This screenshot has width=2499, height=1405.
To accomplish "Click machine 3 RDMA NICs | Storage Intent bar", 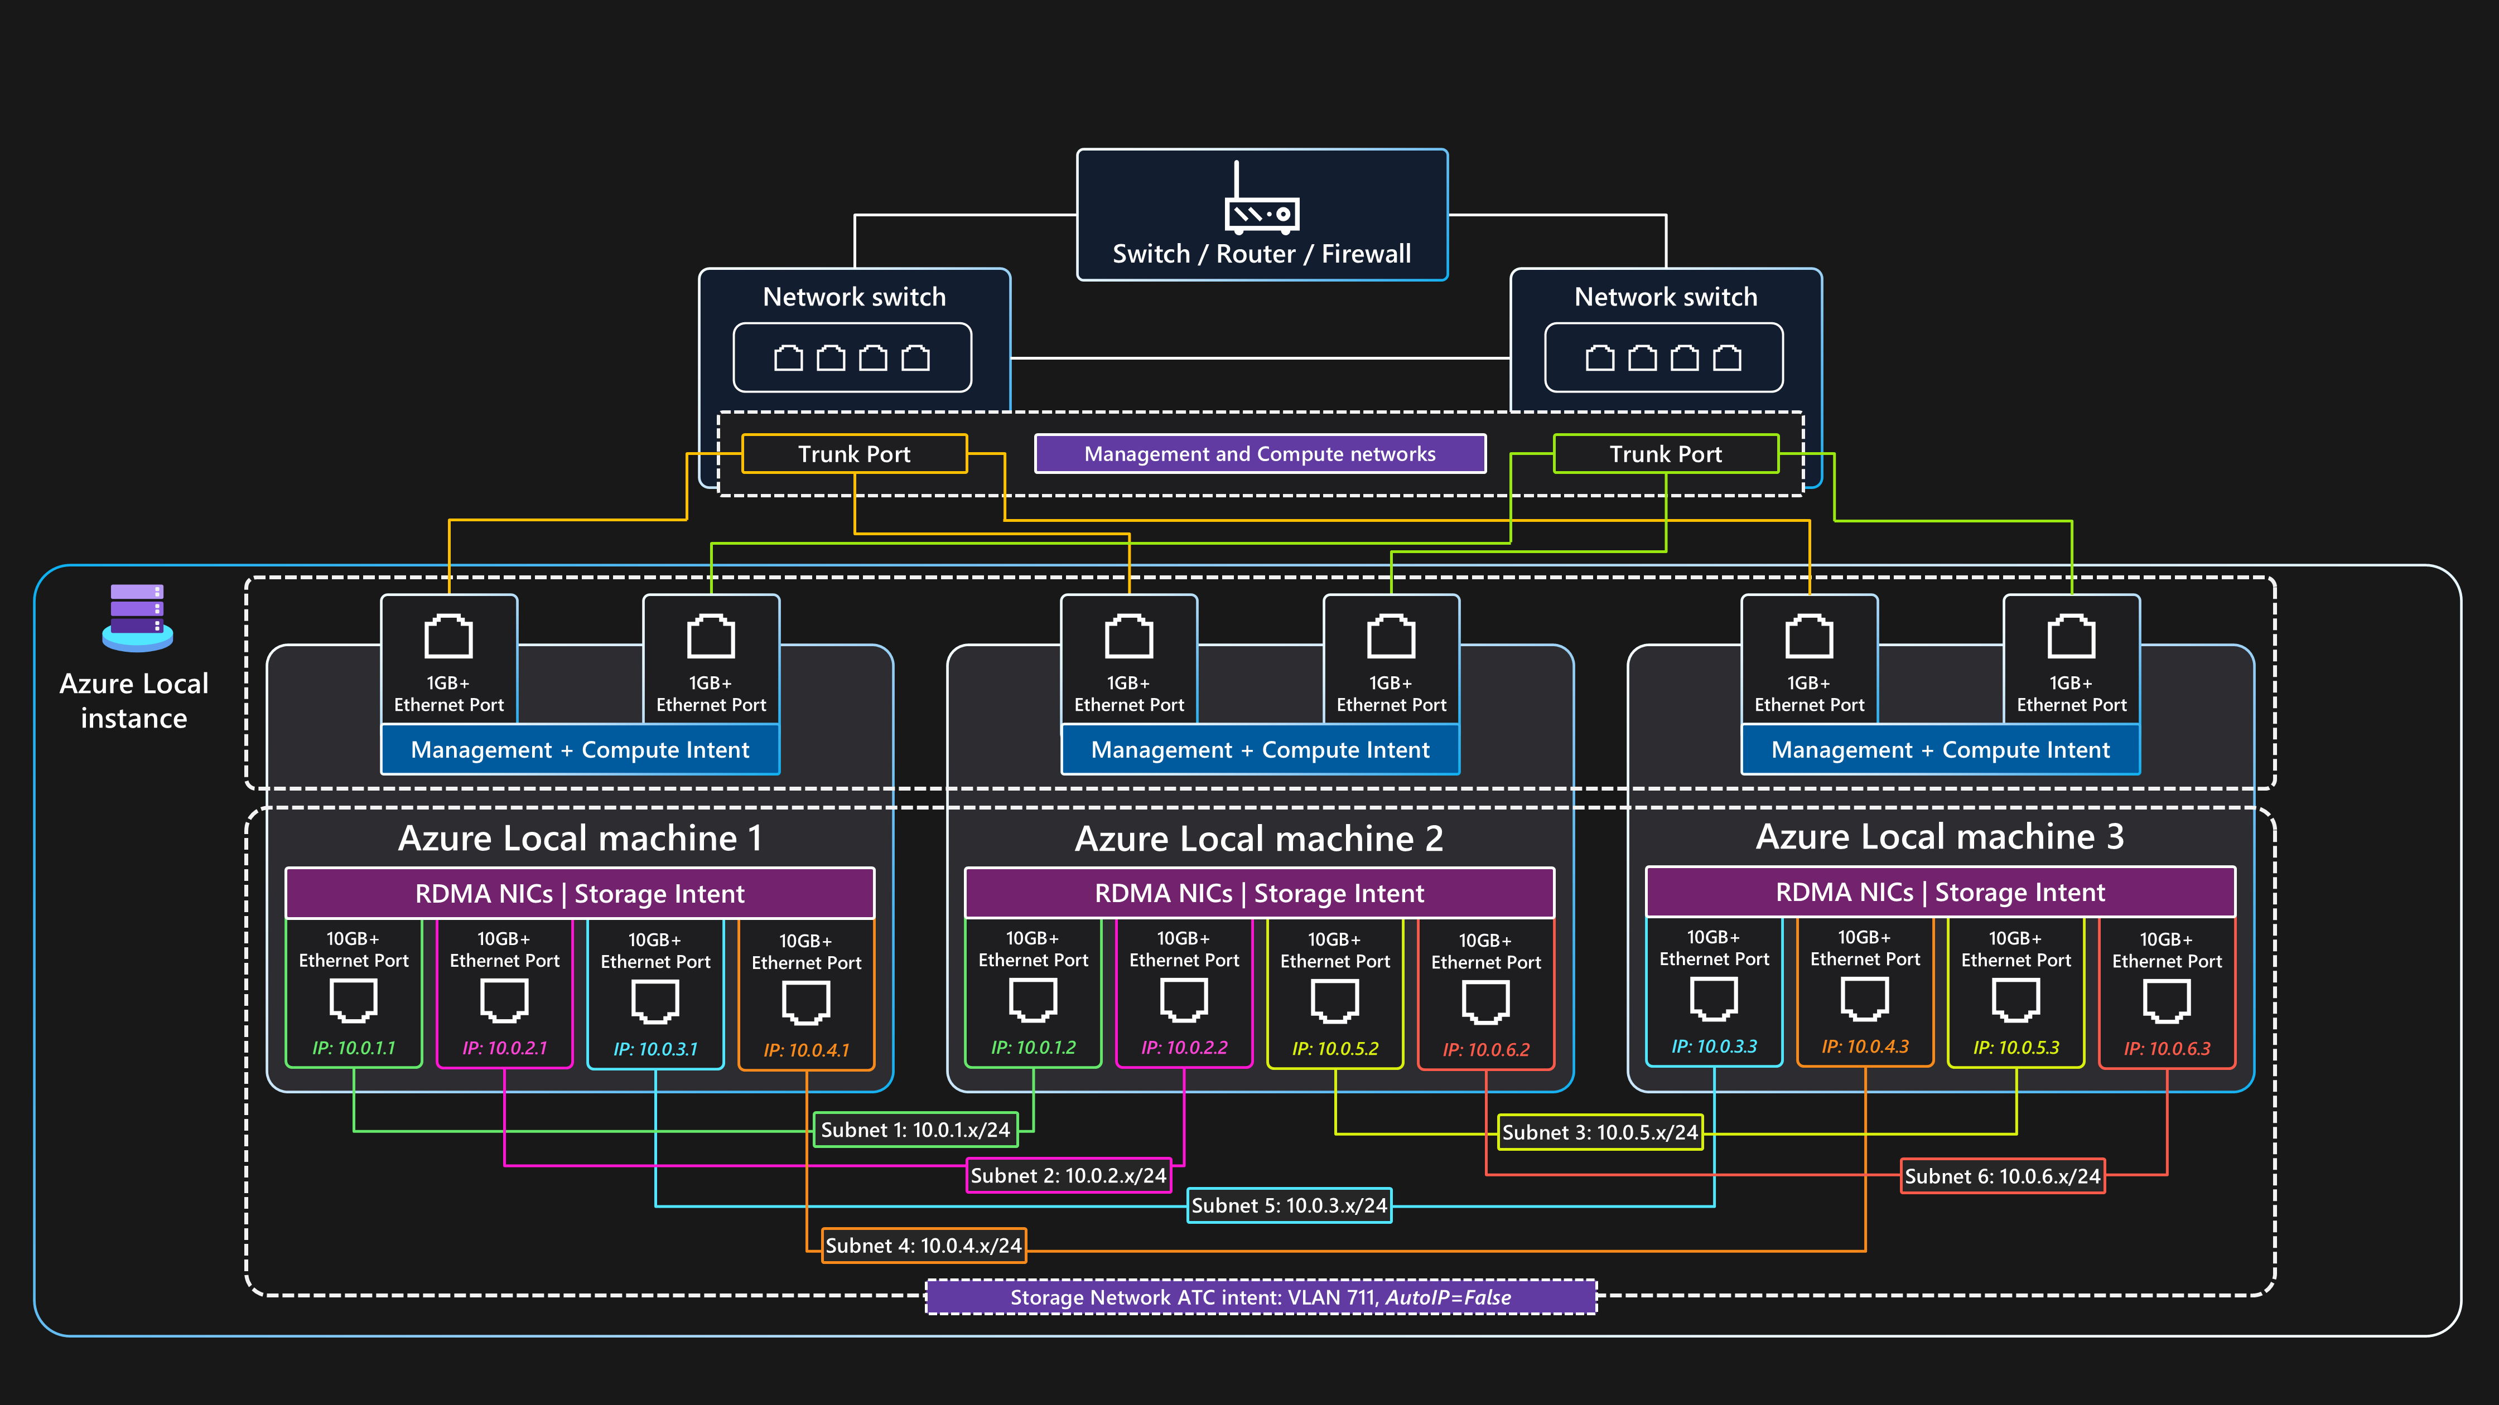I will [x=1940, y=892].
